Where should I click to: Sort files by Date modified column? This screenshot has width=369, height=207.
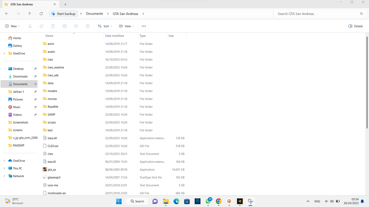(x=114, y=36)
